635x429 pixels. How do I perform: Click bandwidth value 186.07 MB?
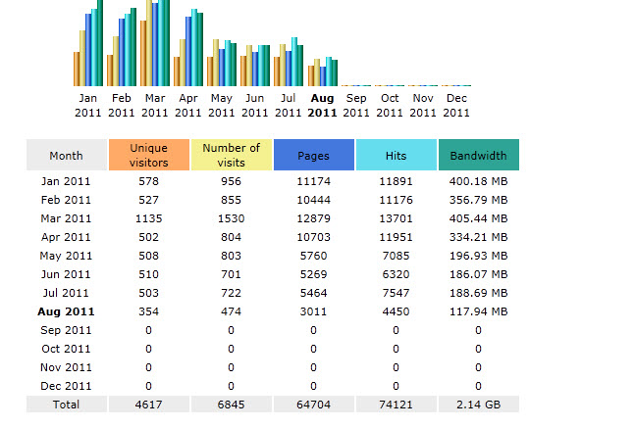[x=479, y=274]
